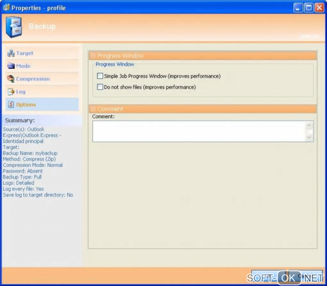Click inside the Comment text box
The width and height of the screenshot is (327, 286).
pos(199,131)
